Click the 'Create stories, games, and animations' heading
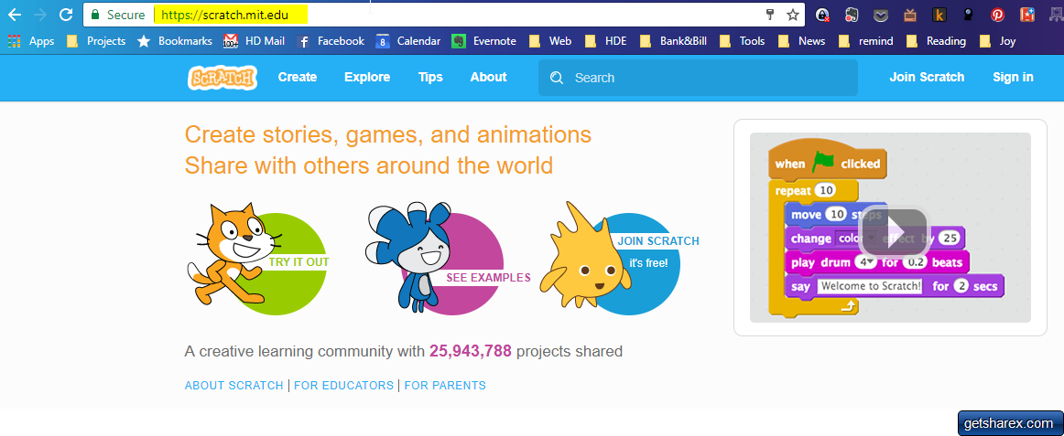 tap(388, 134)
